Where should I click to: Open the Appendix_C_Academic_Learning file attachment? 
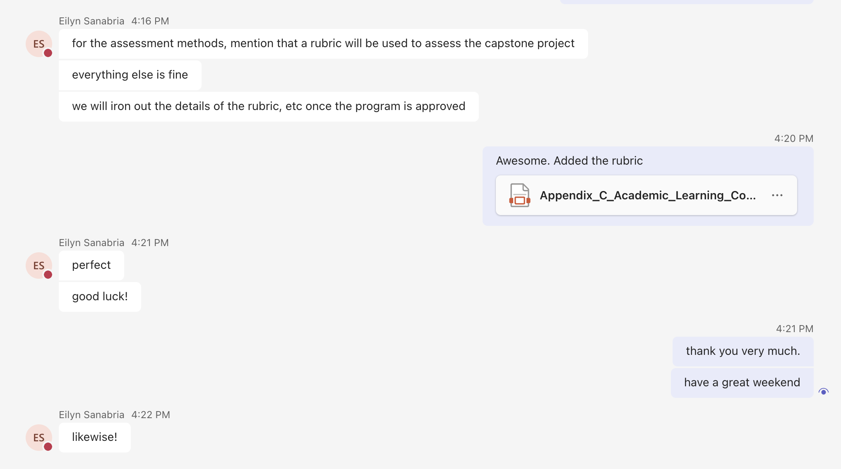tap(647, 195)
